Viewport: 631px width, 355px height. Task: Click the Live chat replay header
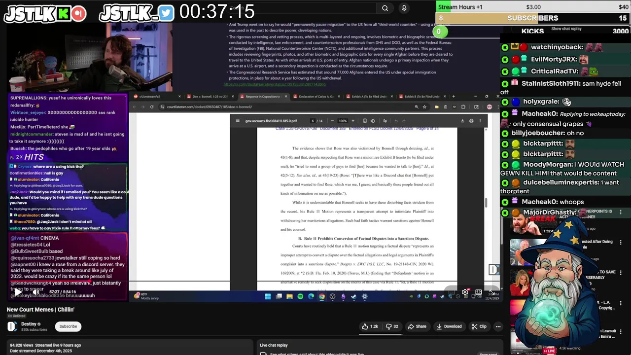point(274,345)
